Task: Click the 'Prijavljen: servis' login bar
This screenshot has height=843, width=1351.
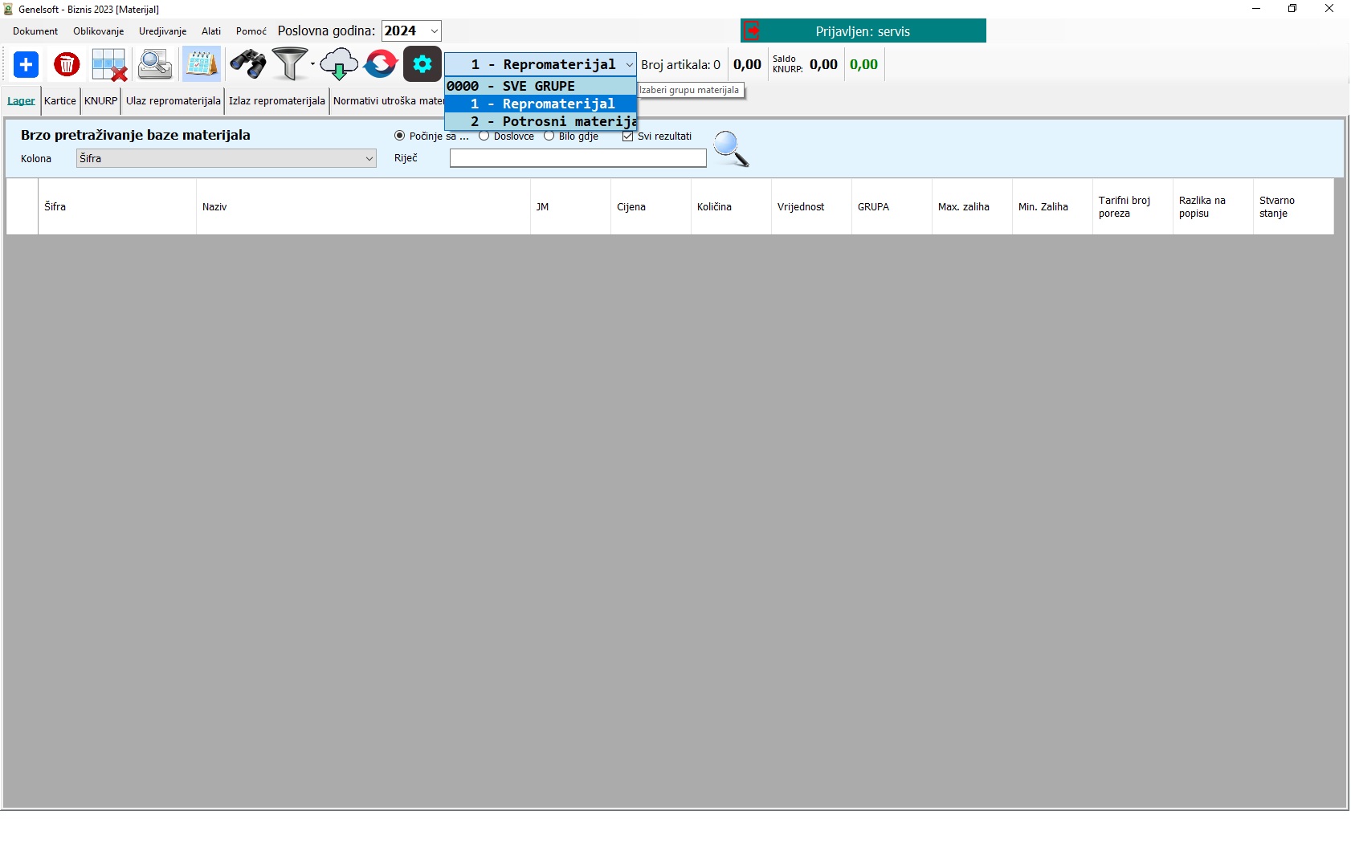Action: (863, 31)
